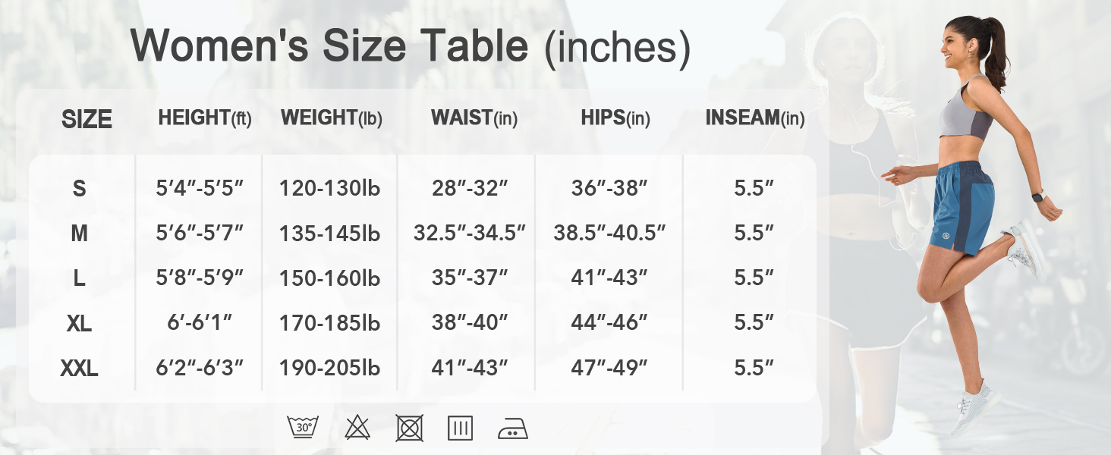Select the S size row label

tap(79, 189)
